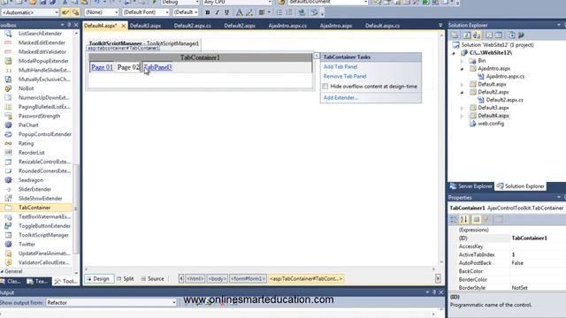
Task: Click the form#form1 breadcrumb tag
Action: pos(248,279)
